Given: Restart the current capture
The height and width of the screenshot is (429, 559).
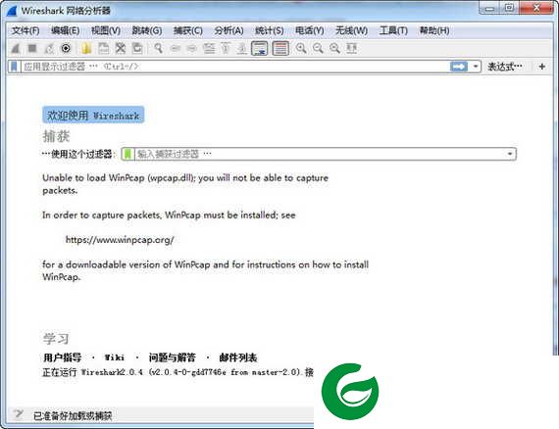Looking at the screenshot, I should [x=49, y=48].
